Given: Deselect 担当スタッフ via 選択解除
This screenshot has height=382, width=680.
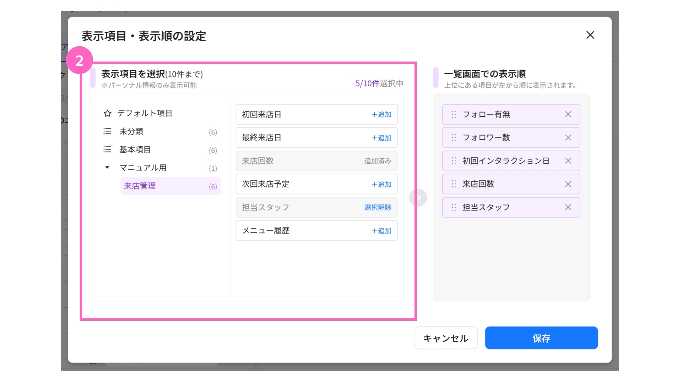Looking at the screenshot, I should point(378,208).
